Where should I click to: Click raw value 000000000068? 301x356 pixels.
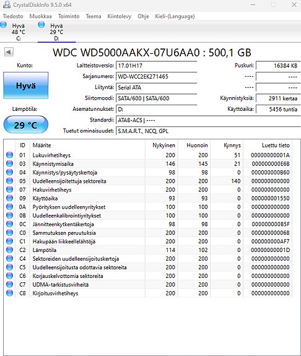tap(270, 233)
